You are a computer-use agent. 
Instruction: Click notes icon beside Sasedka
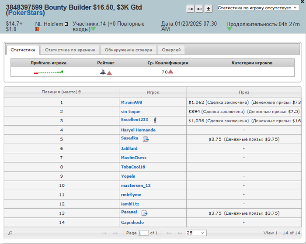(x=146, y=139)
